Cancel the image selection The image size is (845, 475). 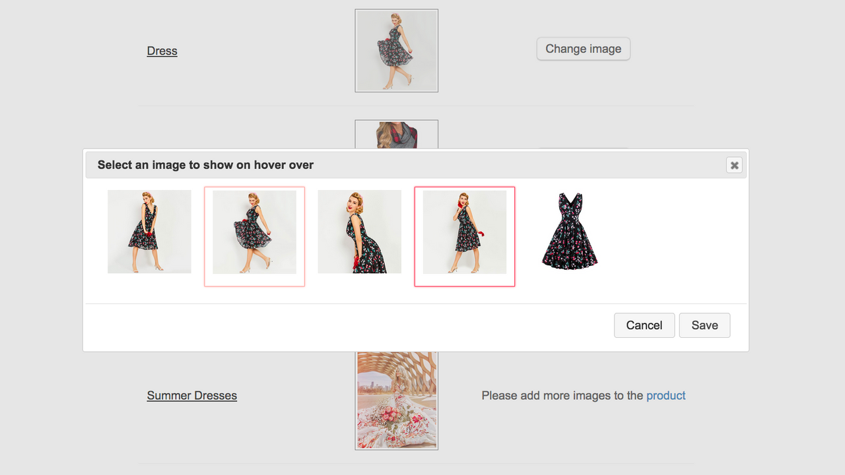click(644, 325)
